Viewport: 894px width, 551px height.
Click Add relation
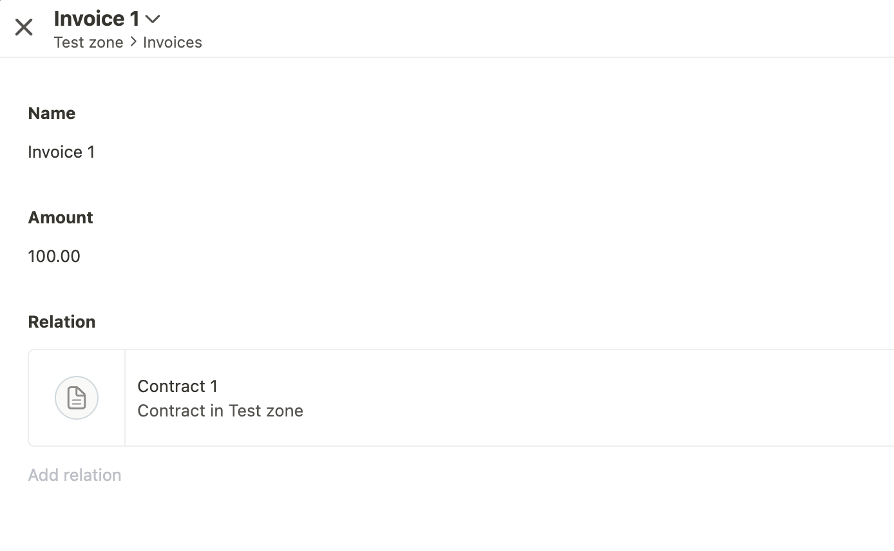(x=75, y=475)
